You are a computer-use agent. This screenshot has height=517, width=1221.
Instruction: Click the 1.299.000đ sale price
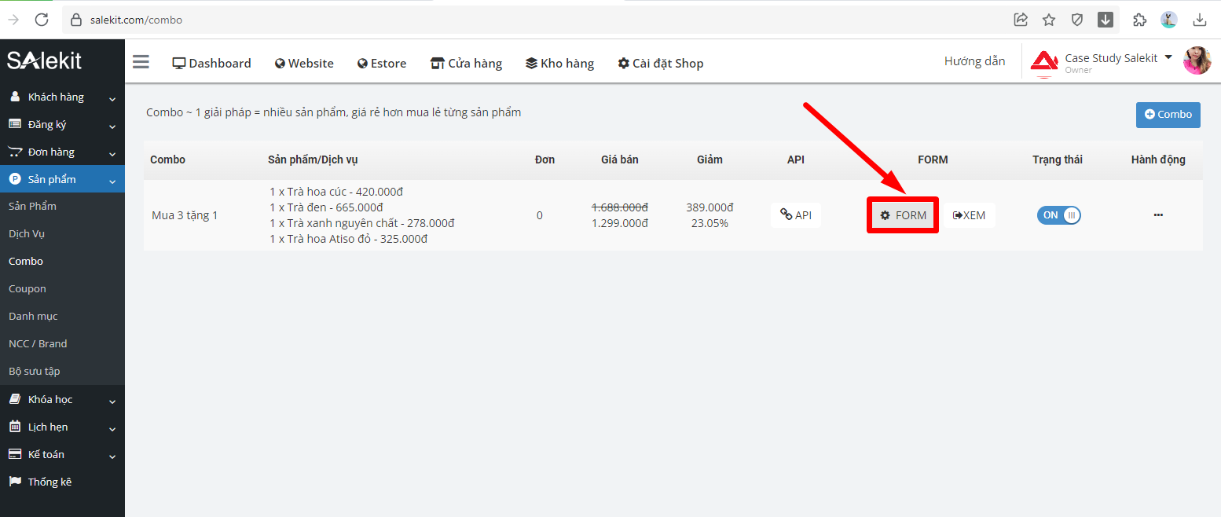620,223
